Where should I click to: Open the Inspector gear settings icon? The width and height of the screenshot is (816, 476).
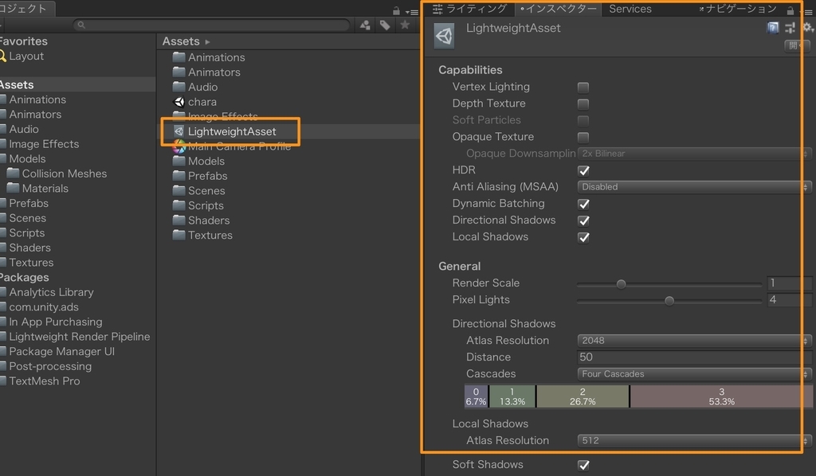pyautogui.click(x=808, y=28)
